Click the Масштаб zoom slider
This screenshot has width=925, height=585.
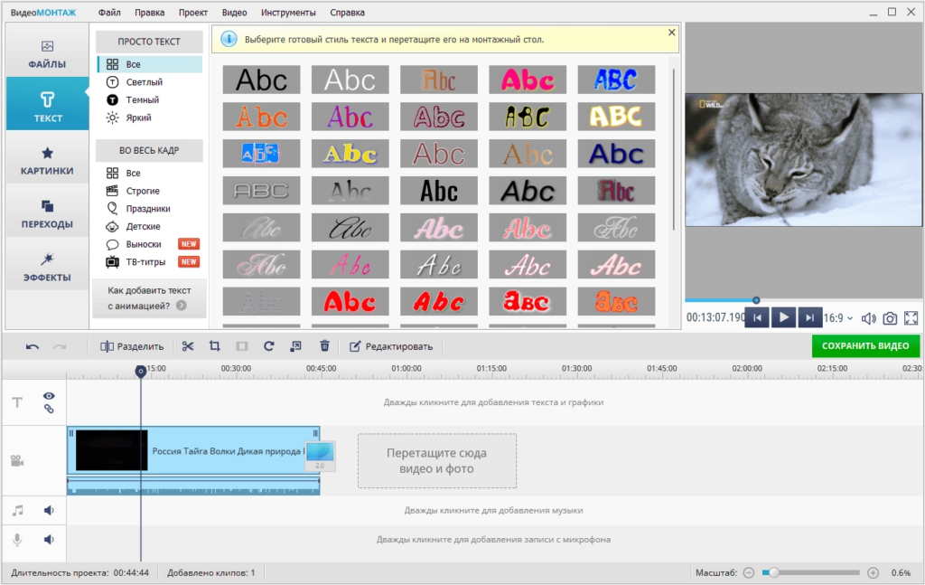[x=811, y=572]
